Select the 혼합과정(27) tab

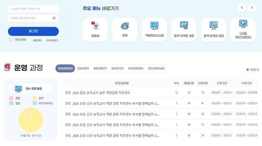click(100, 68)
